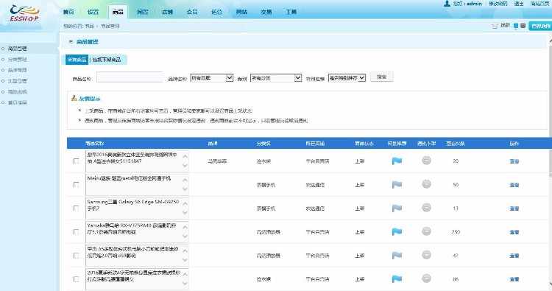Click the view link in the Yamaha row

pyautogui.click(x=514, y=232)
